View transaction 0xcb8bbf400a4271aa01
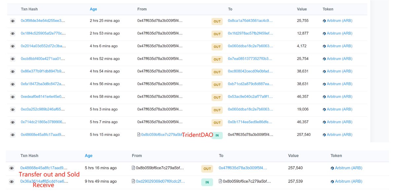 click(x=43, y=58)
